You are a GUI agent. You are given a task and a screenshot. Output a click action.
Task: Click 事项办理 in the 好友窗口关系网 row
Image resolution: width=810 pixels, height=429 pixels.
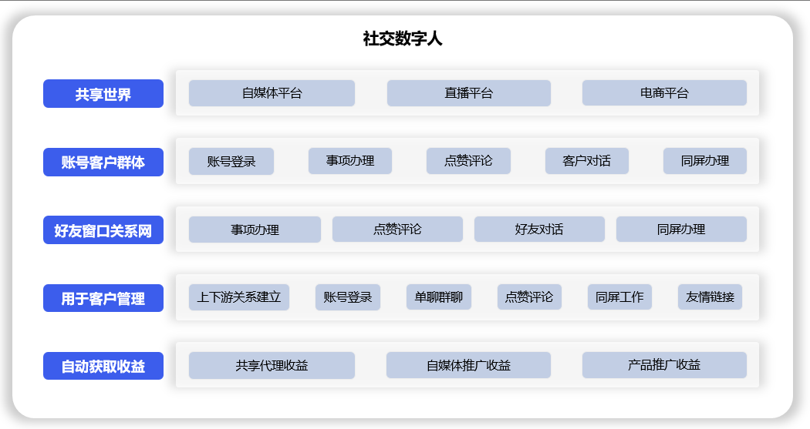click(255, 230)
